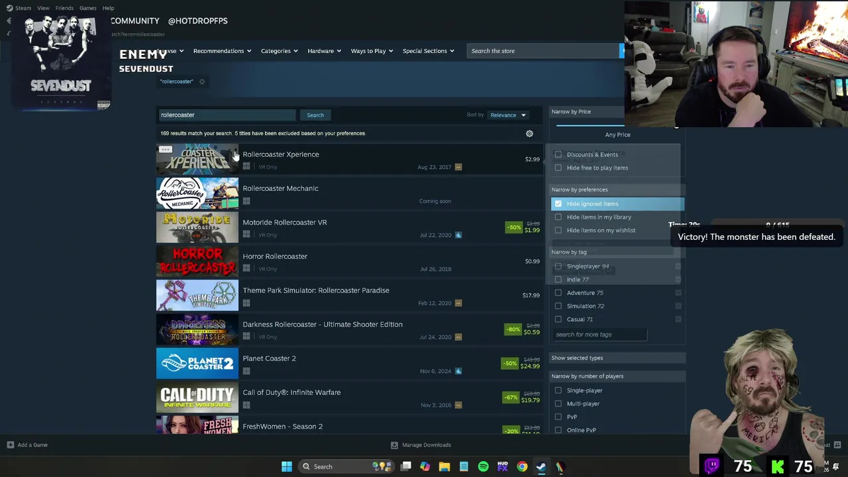The image size is (848, 477).
Task: Tick the Simulation tag checkbox
Action: (558, 306)
